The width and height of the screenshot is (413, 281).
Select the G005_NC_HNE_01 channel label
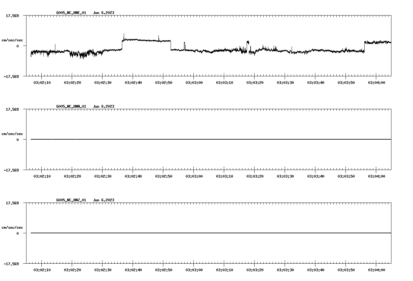71,13
